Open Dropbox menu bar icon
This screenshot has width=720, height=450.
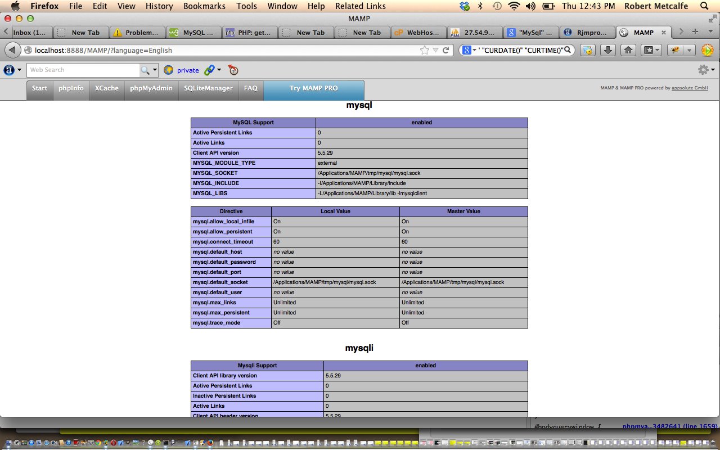(x=465, y=6)
